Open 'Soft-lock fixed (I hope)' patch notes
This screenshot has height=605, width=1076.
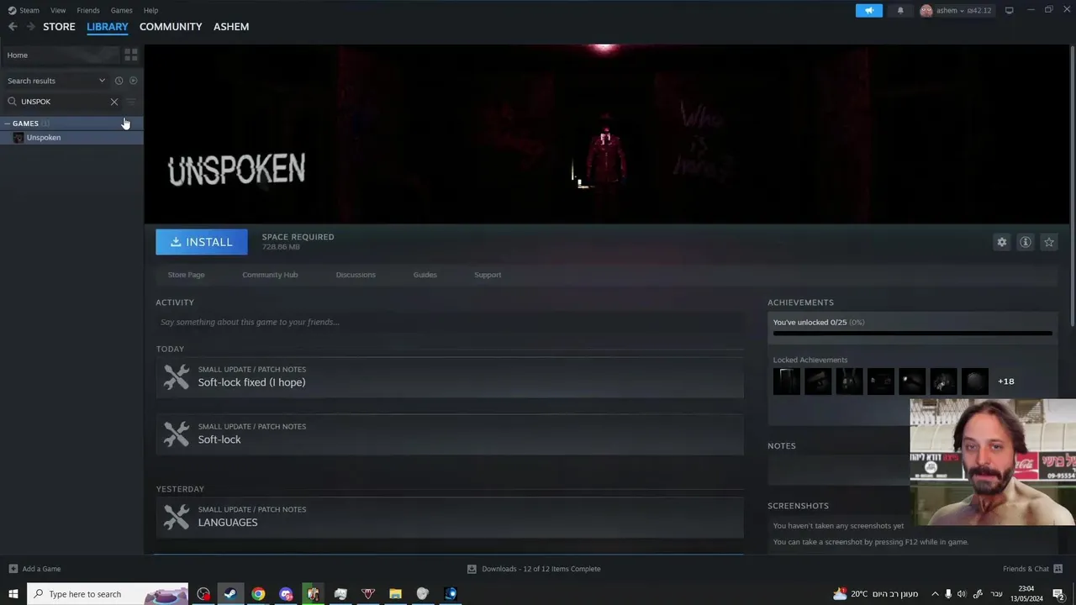click(450, 376)
